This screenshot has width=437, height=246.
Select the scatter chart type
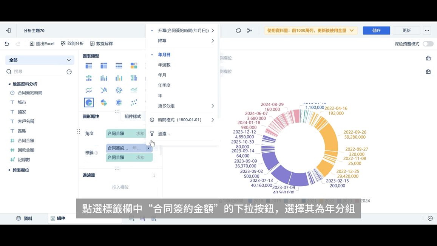tap(134, 103)
